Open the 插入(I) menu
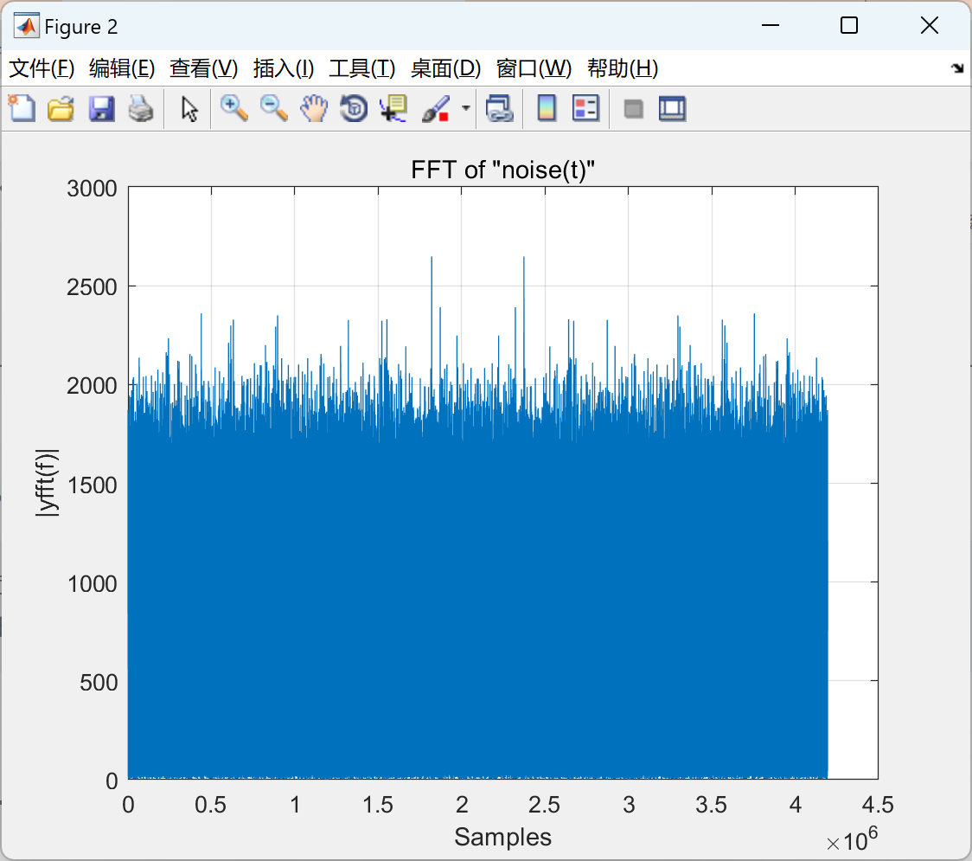972x861 pixels. (x=284, y=68)
